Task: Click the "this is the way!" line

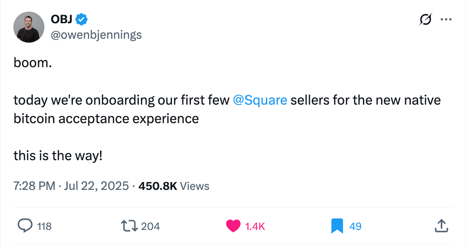Action: pyautogui.click(x=58, y=156)
